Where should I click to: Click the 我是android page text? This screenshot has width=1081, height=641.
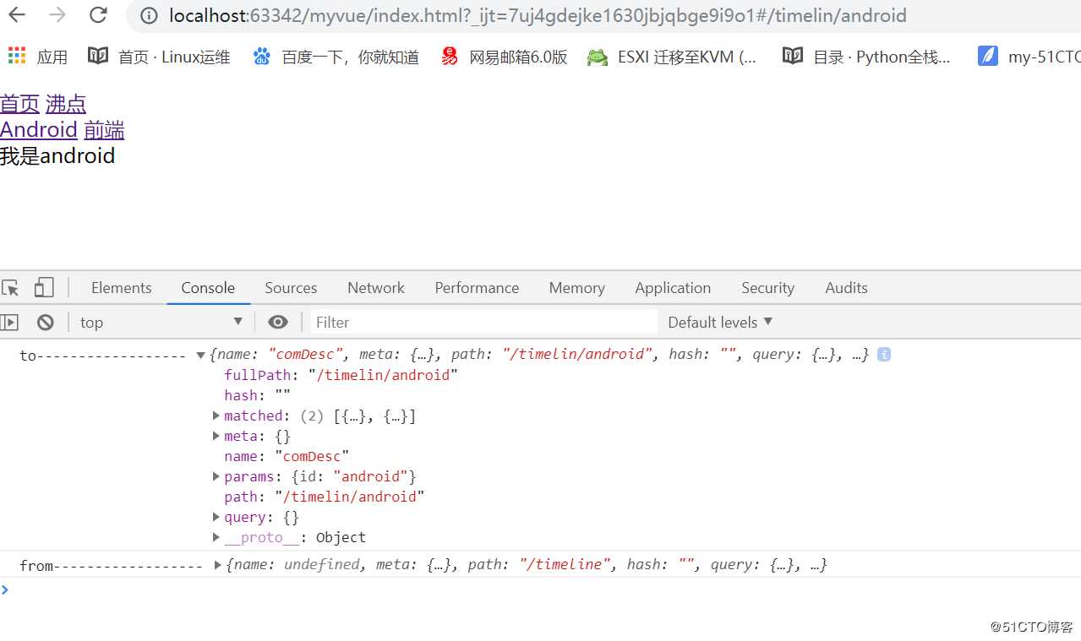click(57, 156)
